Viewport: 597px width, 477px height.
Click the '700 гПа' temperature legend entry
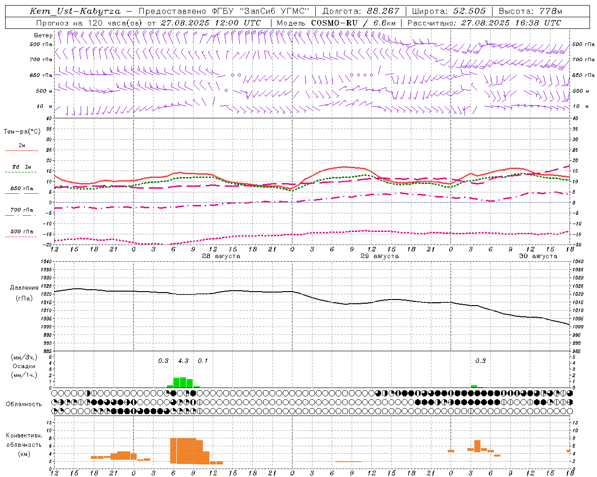tap(22, 210)
